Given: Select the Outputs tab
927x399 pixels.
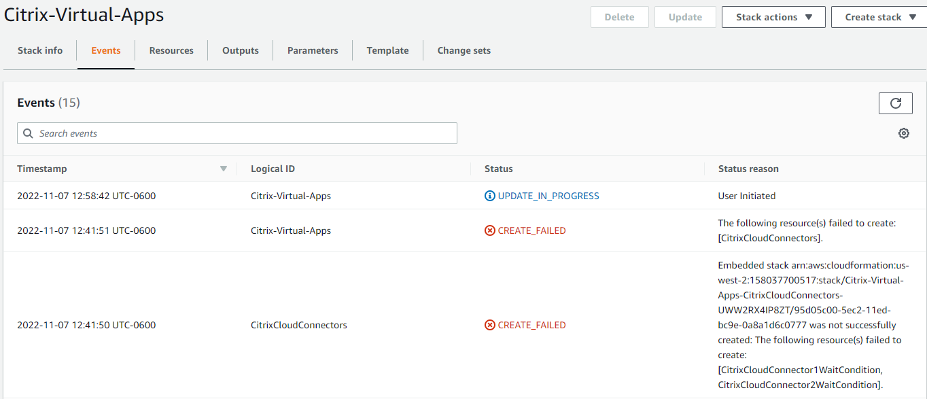Looking at the screenshot, I should pyautogui.click(x=241, y=50).
